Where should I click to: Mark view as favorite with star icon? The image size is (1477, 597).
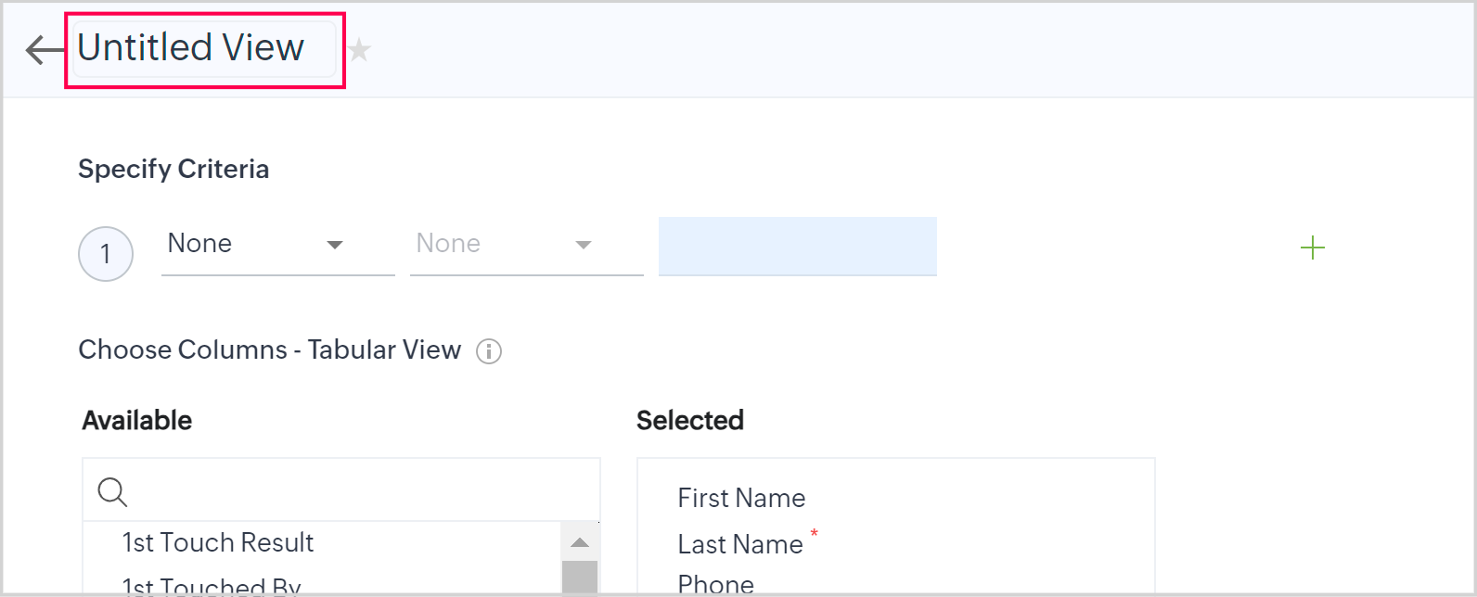coord(360,50)
